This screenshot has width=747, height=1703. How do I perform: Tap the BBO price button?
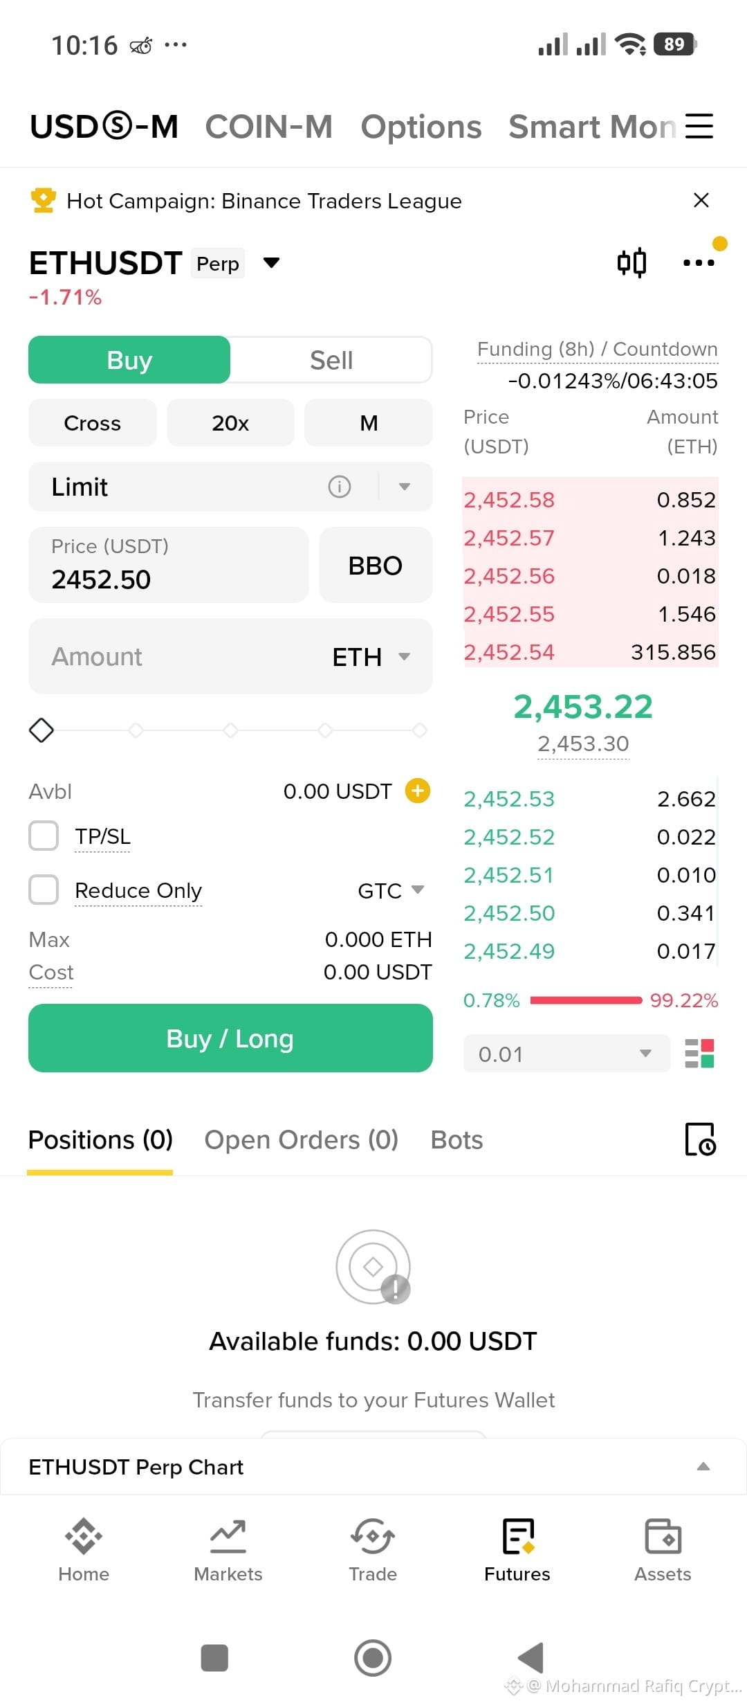(x=376, y=565)
